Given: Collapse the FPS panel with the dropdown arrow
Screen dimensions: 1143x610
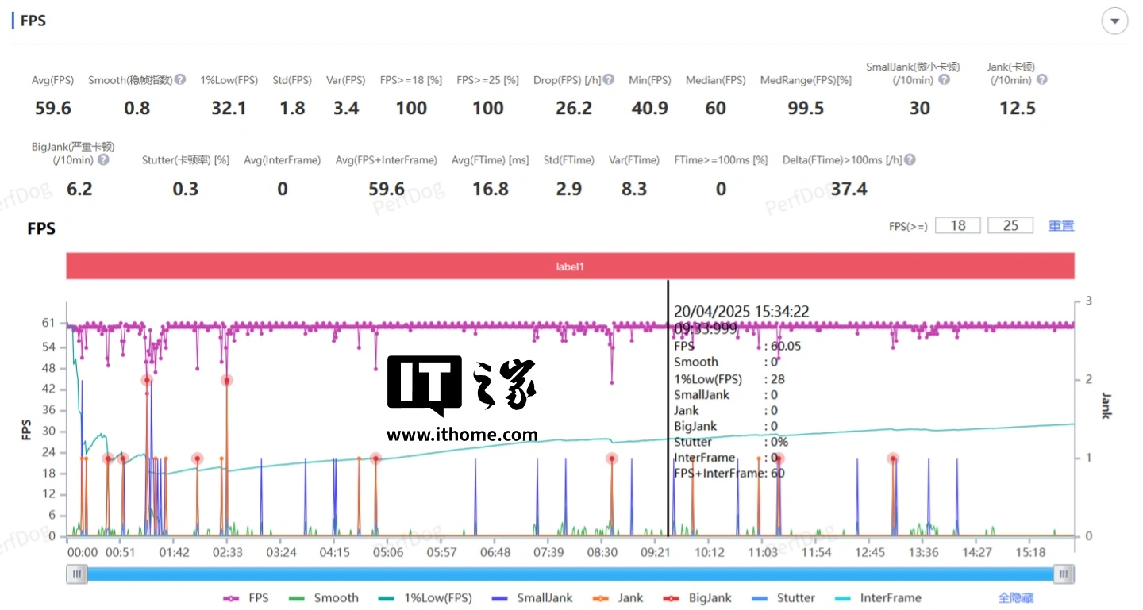Looking at the screenshot, I should (x=1114, y=21).
